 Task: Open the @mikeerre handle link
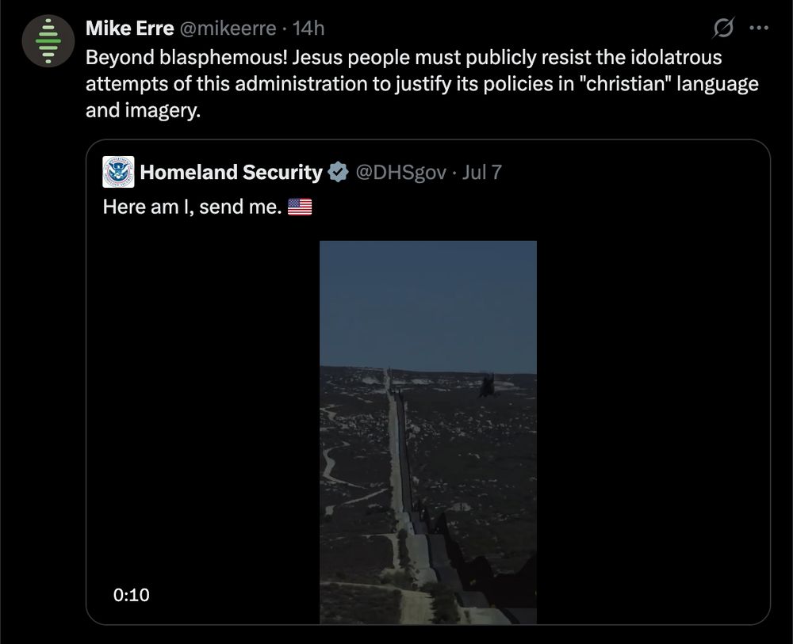click(x=230, y=26)
